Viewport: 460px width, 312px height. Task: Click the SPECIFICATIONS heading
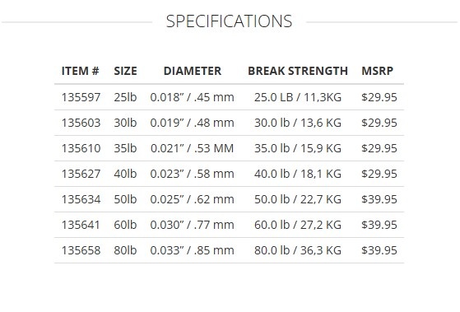tap(229, 21)
